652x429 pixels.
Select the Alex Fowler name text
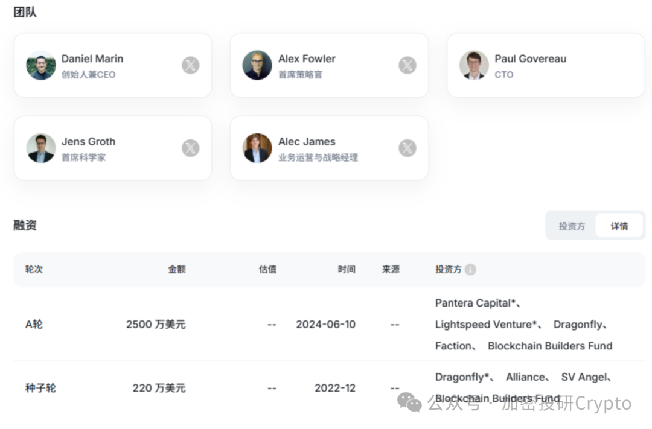tap(307, 59)
